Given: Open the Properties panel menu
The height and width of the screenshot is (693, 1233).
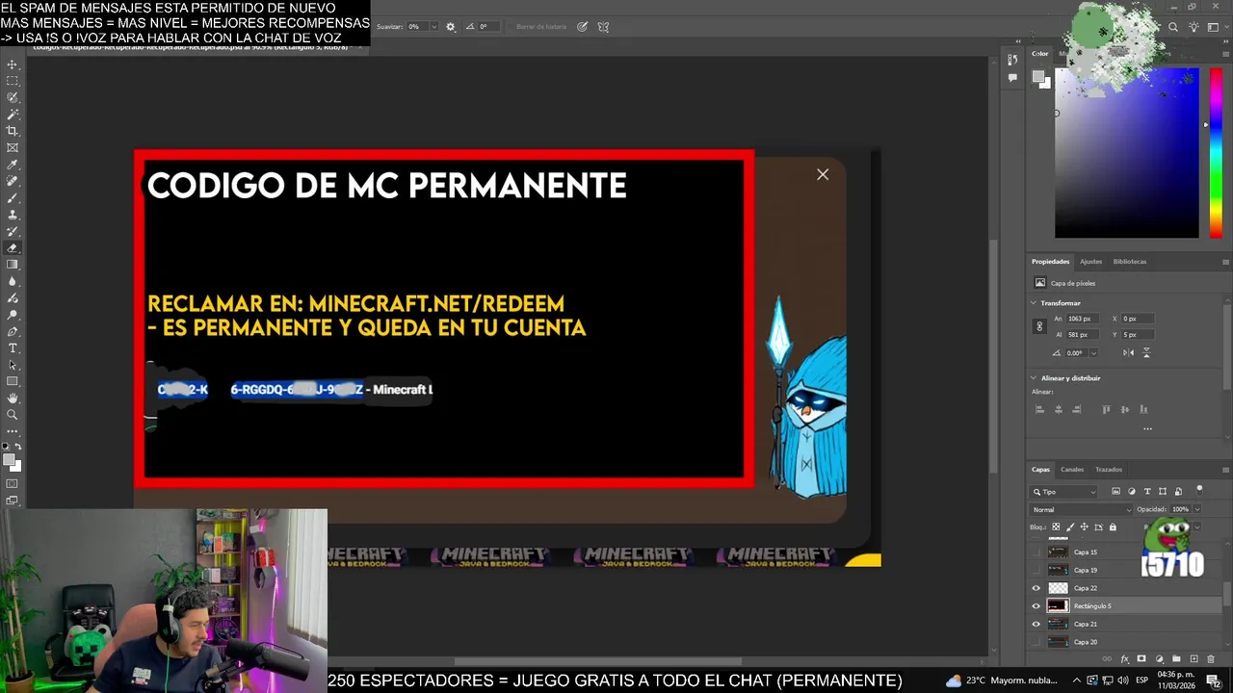Looking at the screenshot, I should pos(1225,262).
